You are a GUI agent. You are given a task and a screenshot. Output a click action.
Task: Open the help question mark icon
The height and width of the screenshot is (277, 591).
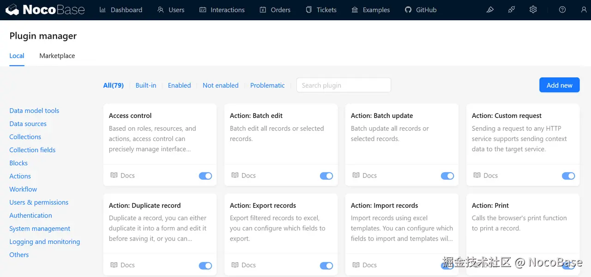point(562,10)
